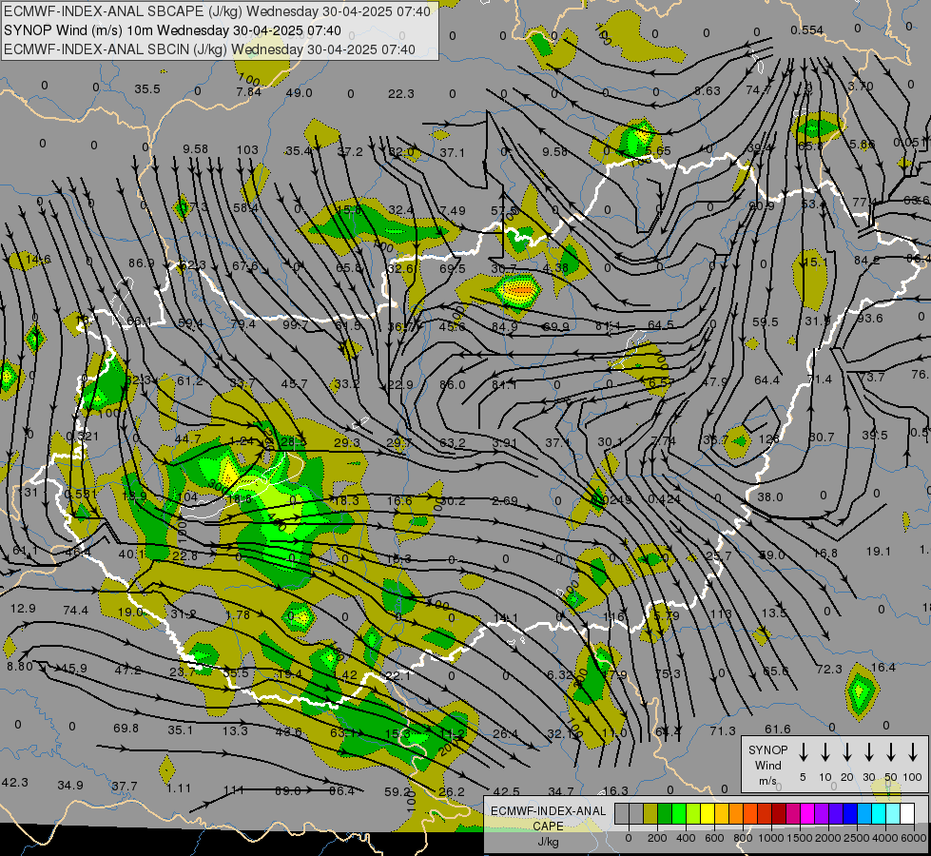Viewport: 931px width, 856px height.
Task: Click the map value 0.321
Action: [x=82, y=436]
